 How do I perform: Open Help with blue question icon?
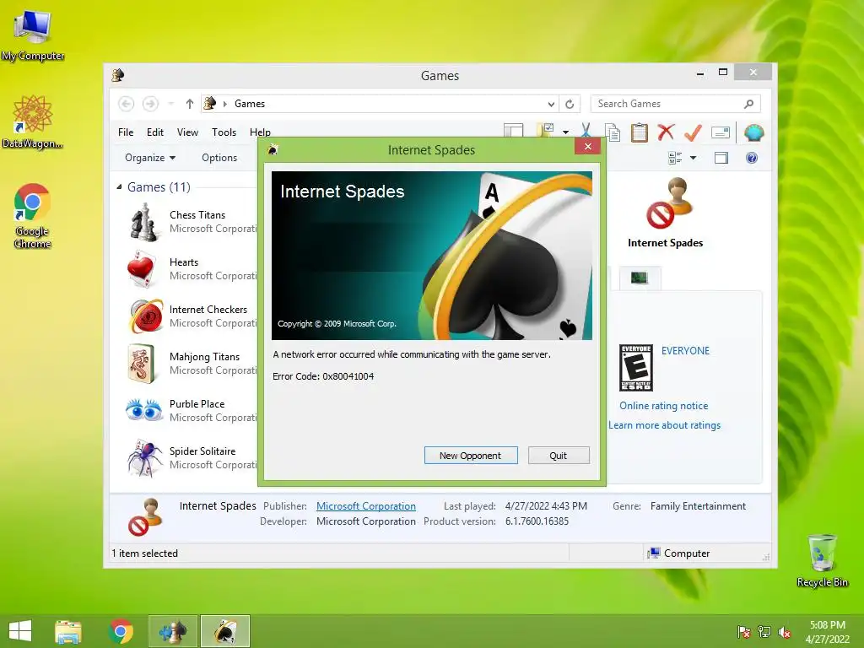752,158
